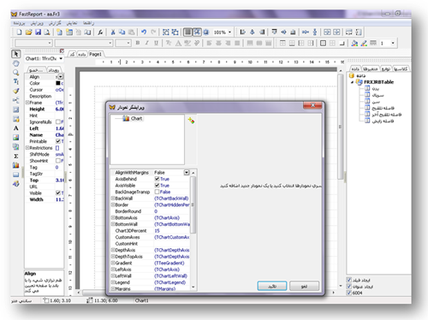Insert a Chart object from left toolbox
The width and height of the screenshot is (428, 320).
coord(16,165)
